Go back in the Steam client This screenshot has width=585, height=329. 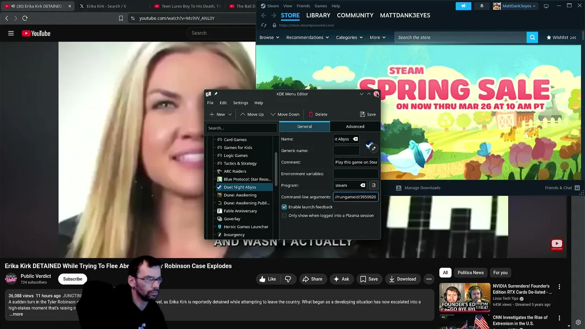point(263,15)
